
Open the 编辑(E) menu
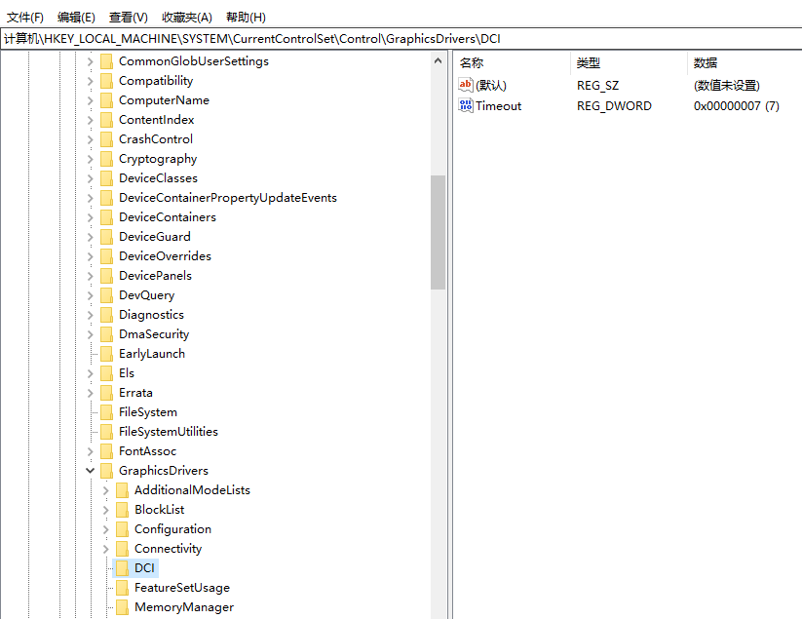pos(76,17)
